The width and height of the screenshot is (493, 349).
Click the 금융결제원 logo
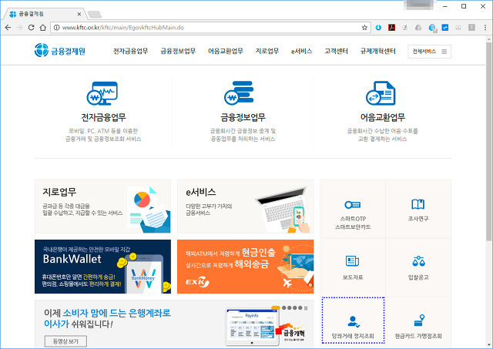coord(60,50)
